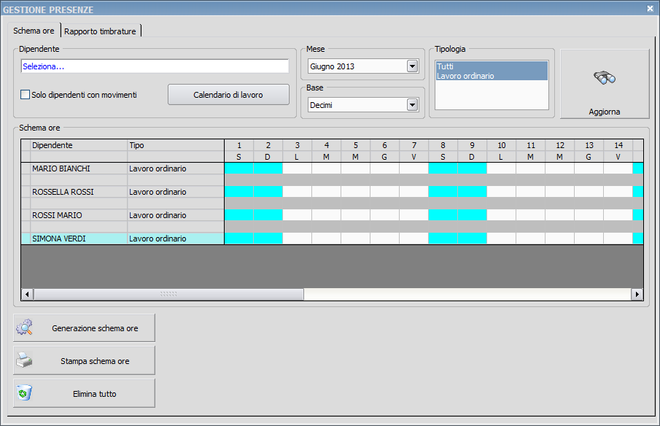660x426 pixels.
Task: Open the Calendario di lavoro button
Action: pos(228,95)
